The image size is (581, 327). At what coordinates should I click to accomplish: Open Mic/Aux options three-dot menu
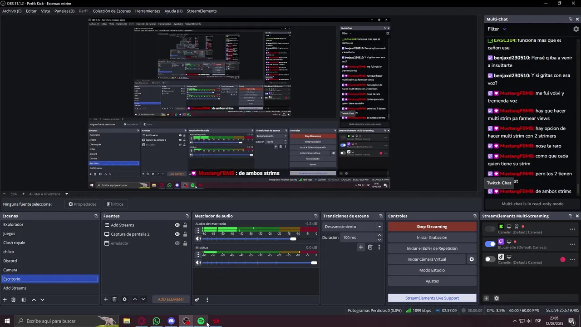click(x=198, y=254)
